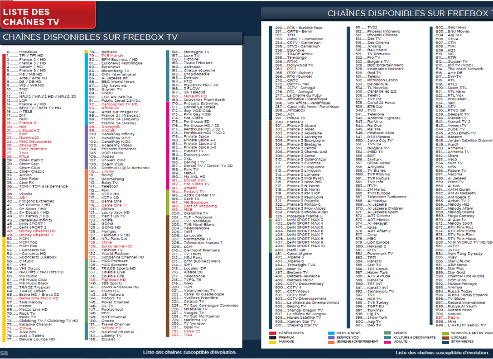
Task: Click the red entry 'L'Equipe 21'
Action: tap(24, 131)
